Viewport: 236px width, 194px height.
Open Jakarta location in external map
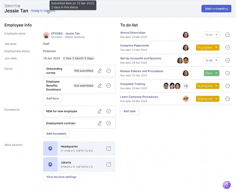point(109,164)
